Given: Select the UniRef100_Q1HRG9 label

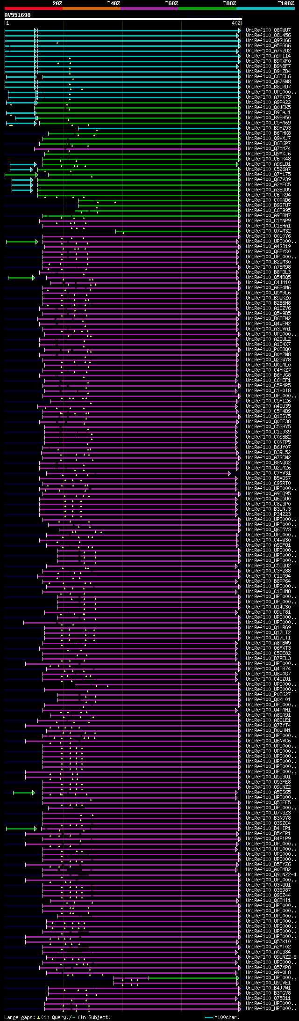Looking at the screenshot, I should coord(268,628).
